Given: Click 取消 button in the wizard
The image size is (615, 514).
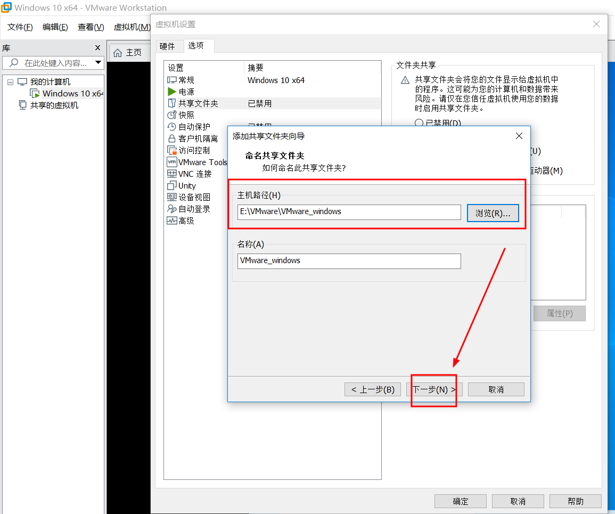Looking at the screenshot, I should click(496, 389).
